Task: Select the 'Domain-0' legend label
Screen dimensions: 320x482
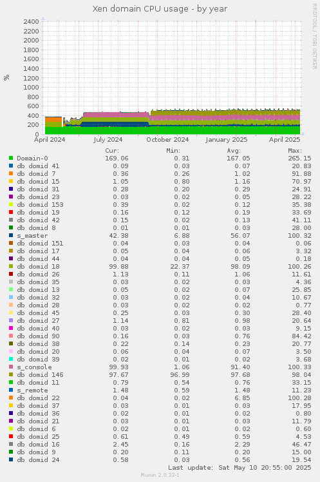Action: (x=32, y=159)
